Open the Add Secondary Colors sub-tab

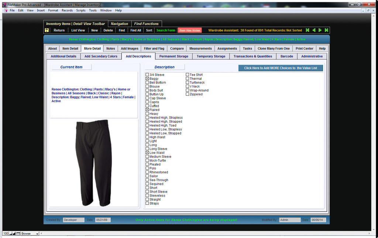pos(101,56)
